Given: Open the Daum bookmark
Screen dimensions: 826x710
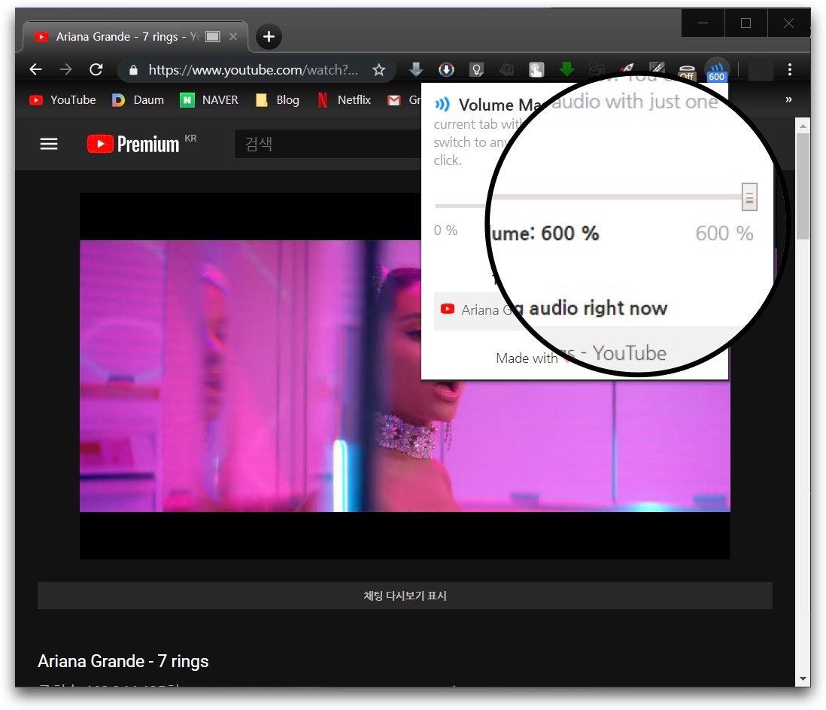Looking at the screenshot, I should point(138,100).
